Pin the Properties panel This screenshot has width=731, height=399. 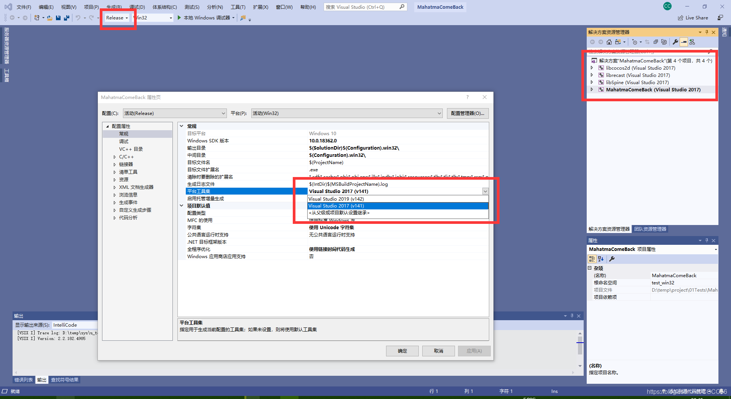707,240
